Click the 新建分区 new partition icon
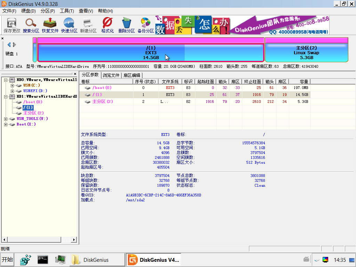The image size is (356, 267). [x=88, y=25]
